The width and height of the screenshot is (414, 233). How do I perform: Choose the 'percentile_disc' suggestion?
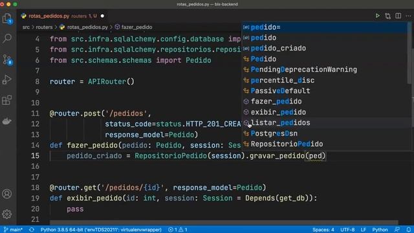click(325, 80)
